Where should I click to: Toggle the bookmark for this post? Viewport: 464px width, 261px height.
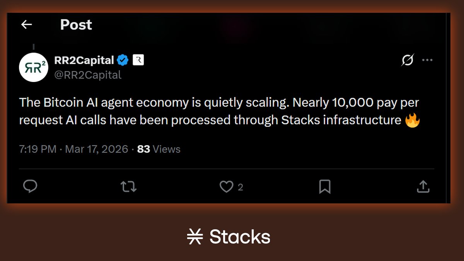pos(325,187)
